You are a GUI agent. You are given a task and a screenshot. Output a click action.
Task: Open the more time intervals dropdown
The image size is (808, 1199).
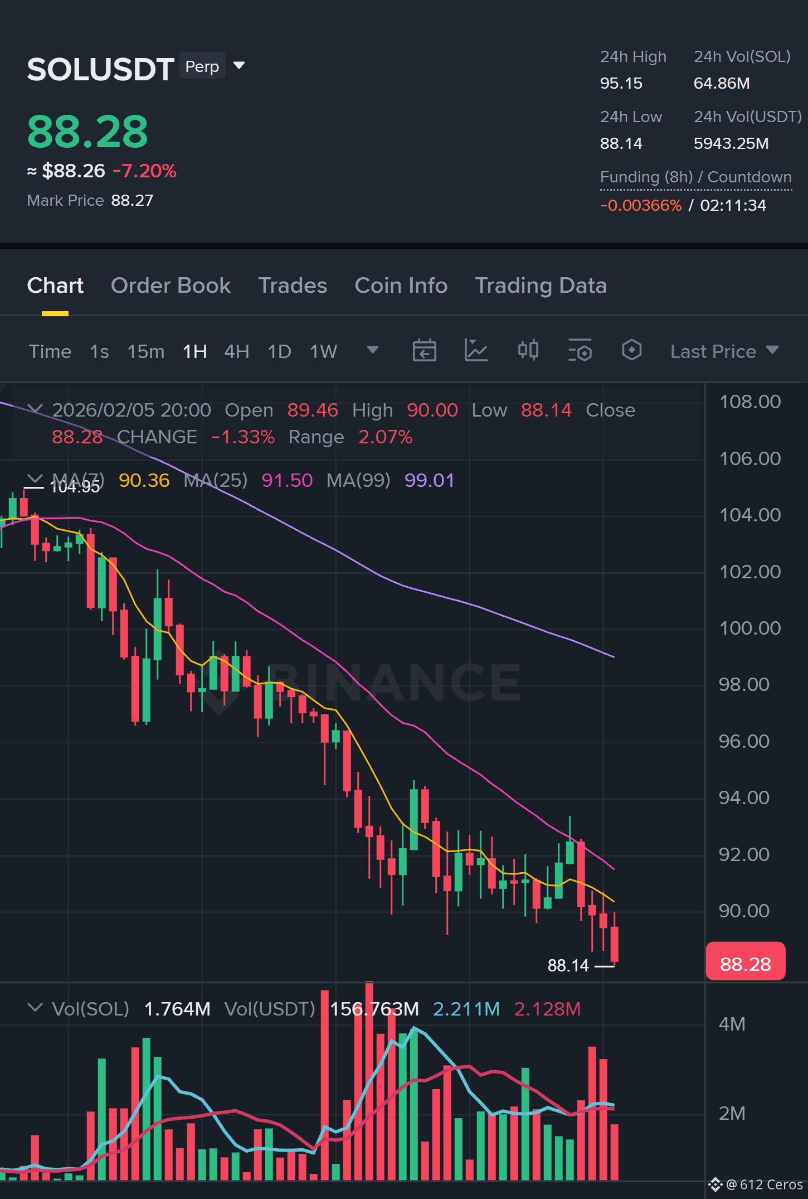click(373, 350)
